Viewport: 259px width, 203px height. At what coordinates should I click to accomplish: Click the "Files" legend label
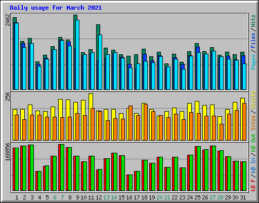(x=253, y=41)
